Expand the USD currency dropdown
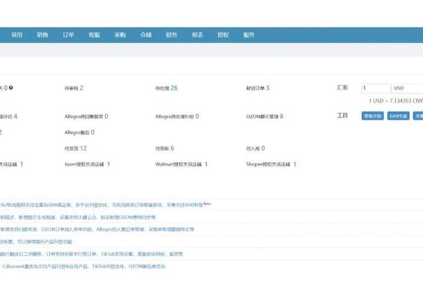This screenshot has height=284, width=423. (x=407, y=88)
